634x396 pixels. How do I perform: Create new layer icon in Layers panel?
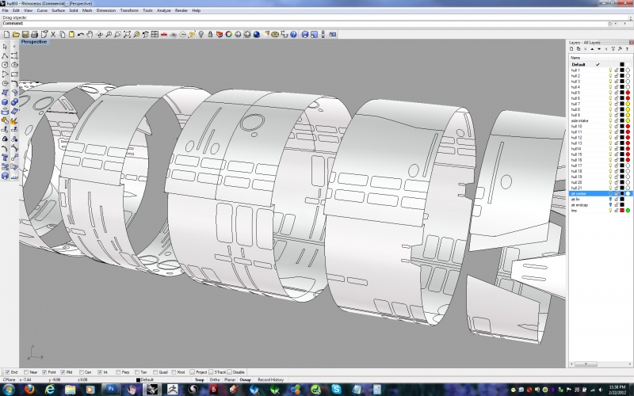pyautogui.click(x=571, y=49)
